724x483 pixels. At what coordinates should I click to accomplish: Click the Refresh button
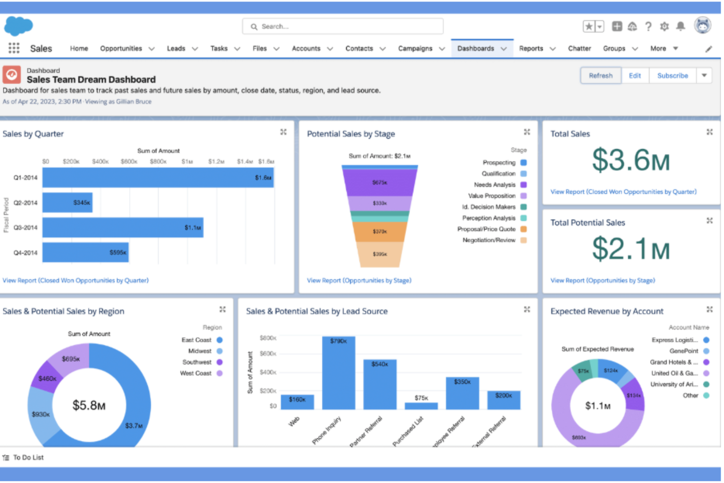[x=601, y=75]
